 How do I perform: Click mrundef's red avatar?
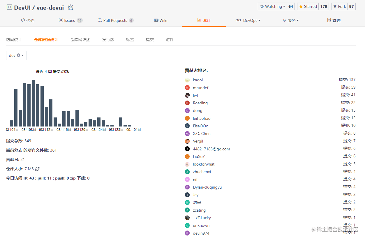pyautogui.click(x=187, y=88)
